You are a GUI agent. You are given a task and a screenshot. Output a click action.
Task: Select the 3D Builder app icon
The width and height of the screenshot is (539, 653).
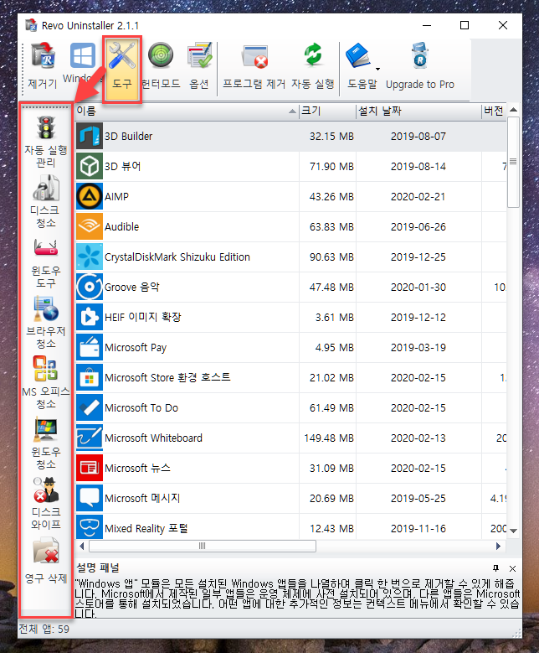(90, 136)
